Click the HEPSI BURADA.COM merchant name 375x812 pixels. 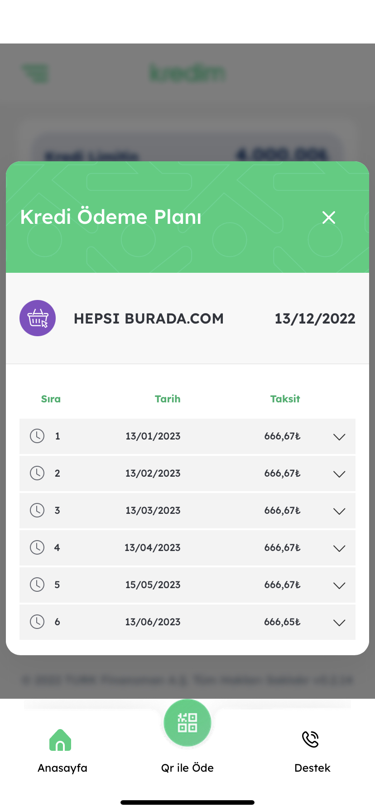149,319
